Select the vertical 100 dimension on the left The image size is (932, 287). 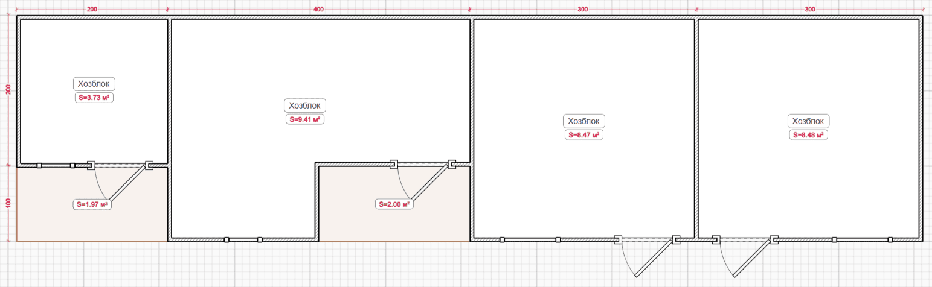[x=8, y=203]
